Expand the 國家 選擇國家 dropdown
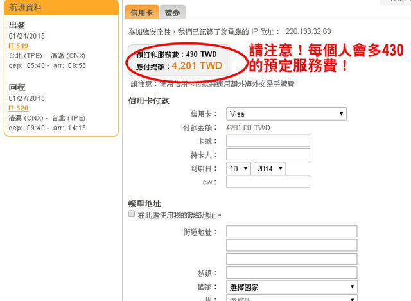This screenshot has height=301, width=411. 292,287
